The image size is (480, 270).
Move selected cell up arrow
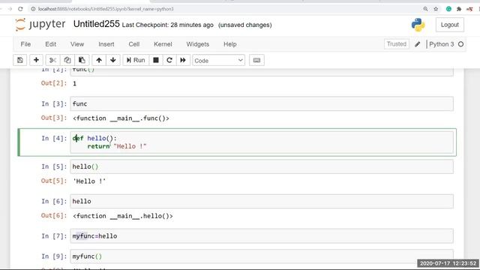99,60
